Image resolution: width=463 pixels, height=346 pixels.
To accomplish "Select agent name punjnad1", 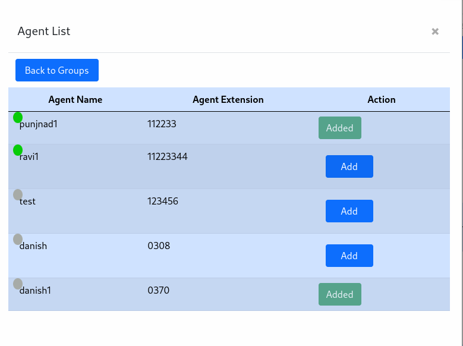I will (39, 124).
